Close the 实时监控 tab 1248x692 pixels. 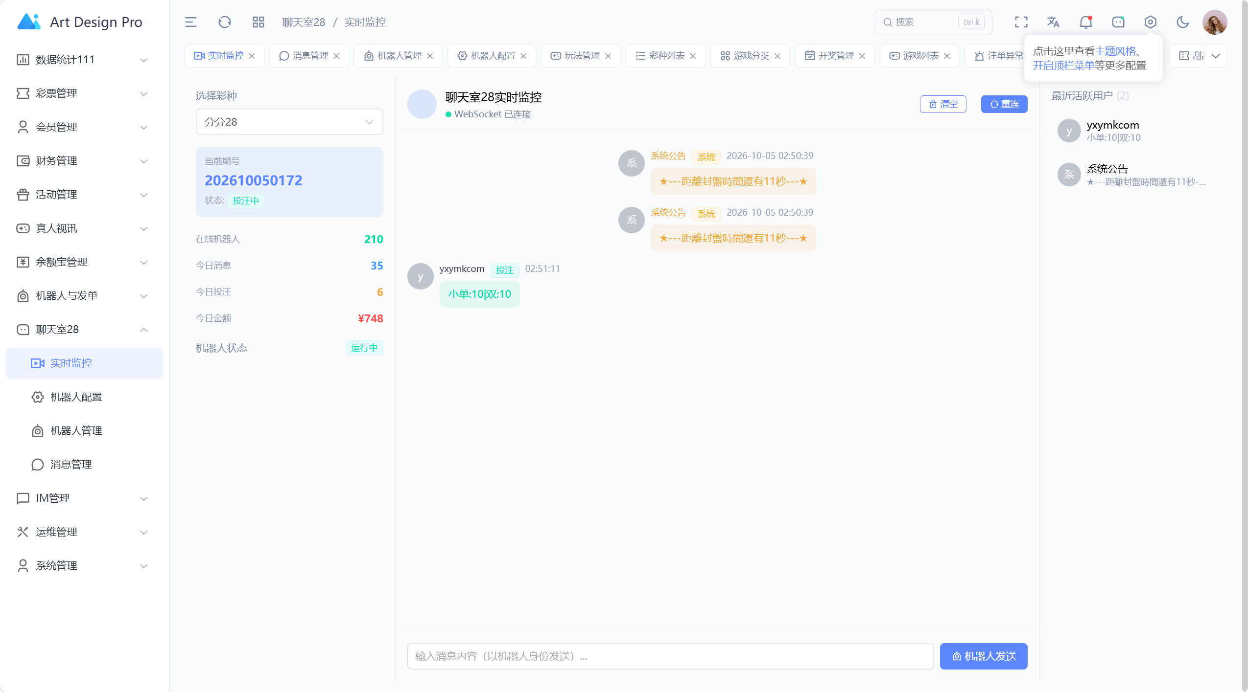pyautogui.click(x=252, y=56)
